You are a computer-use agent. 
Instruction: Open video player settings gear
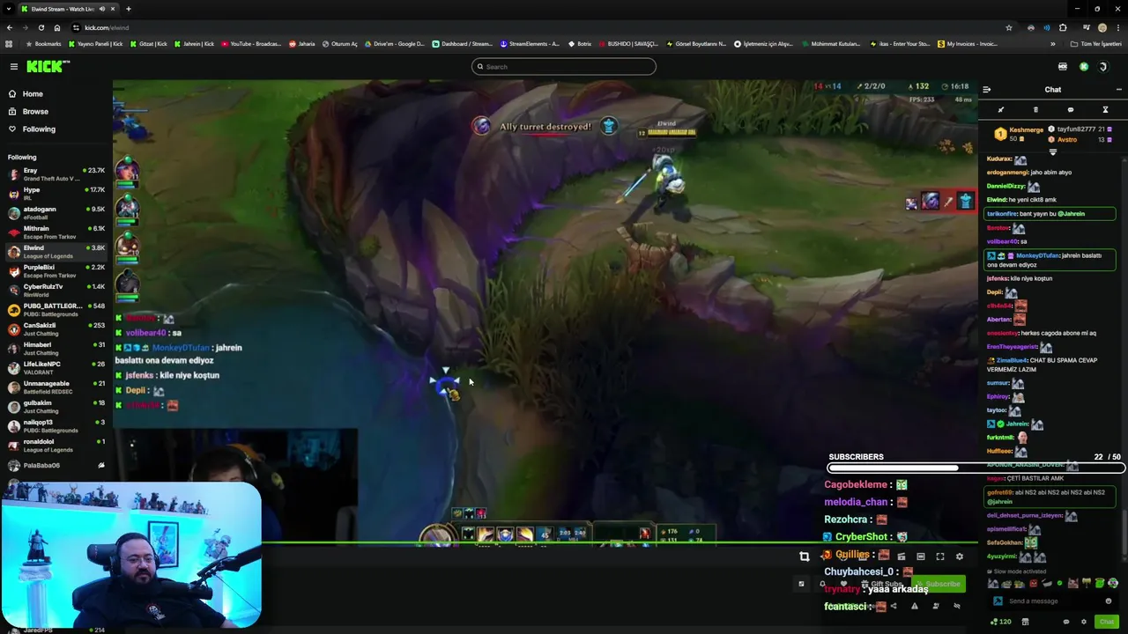[960, 557]
